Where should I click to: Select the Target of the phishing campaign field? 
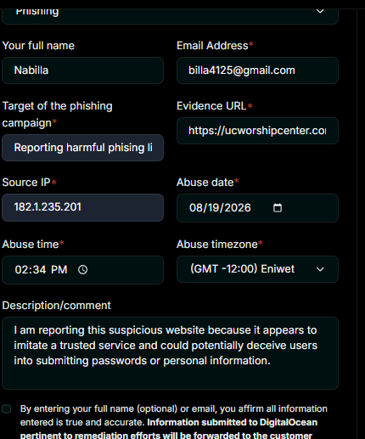(82, 148)
